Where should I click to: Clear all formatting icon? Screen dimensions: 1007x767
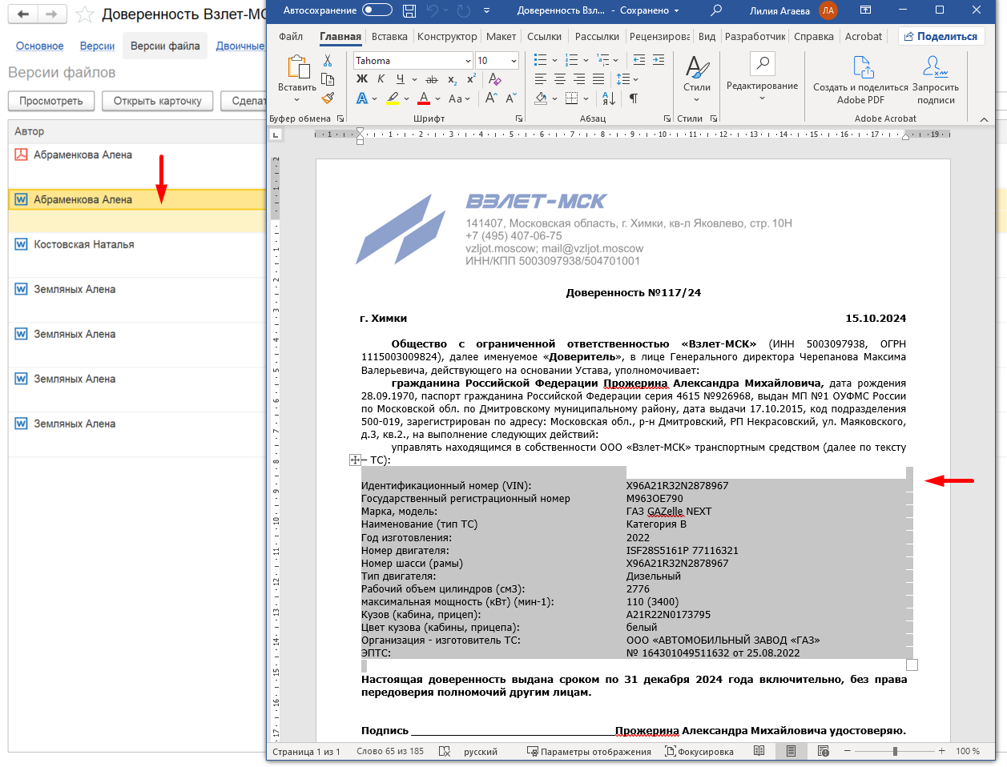494,79
